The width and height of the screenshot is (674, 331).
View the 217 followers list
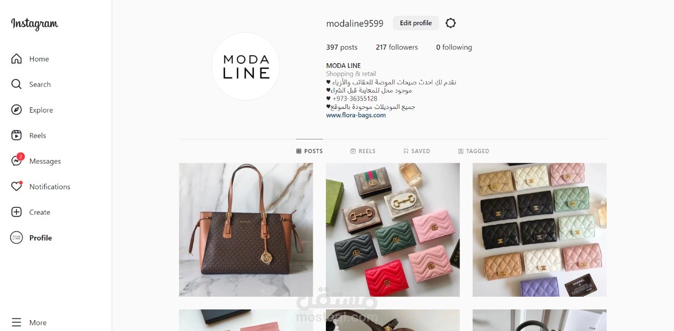(397, 47)
